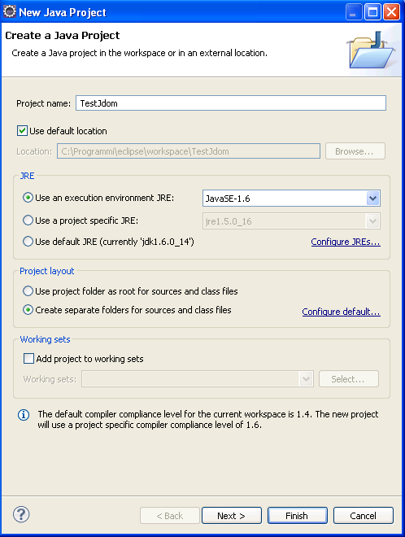Click the Eclipse gear icon in title bar
The height and width of the screenshot is (537, 405).
[x=10, y=11]
